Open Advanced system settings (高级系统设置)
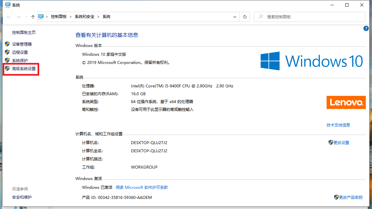372x209 pixels. (x=24, y=69)
